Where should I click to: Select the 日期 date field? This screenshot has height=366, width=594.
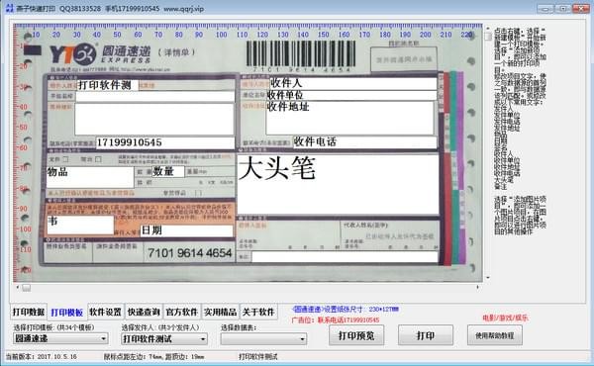(186, 230)
